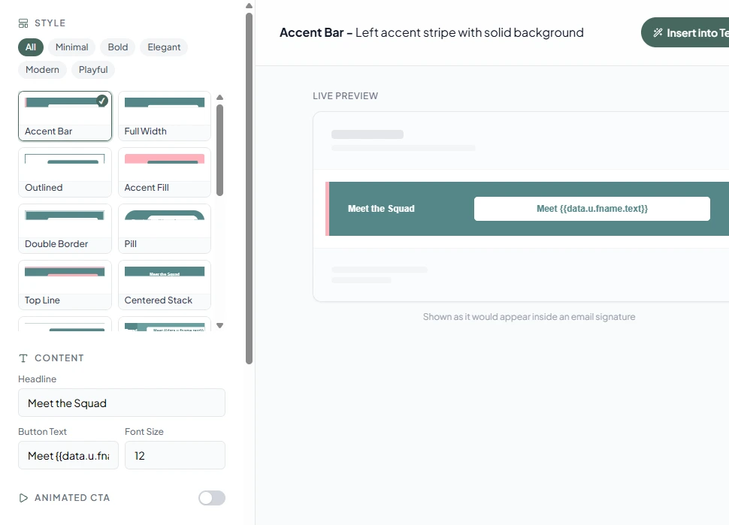Click the Style section layout icon
The image size is (729, 525).
tap(23, 23)
